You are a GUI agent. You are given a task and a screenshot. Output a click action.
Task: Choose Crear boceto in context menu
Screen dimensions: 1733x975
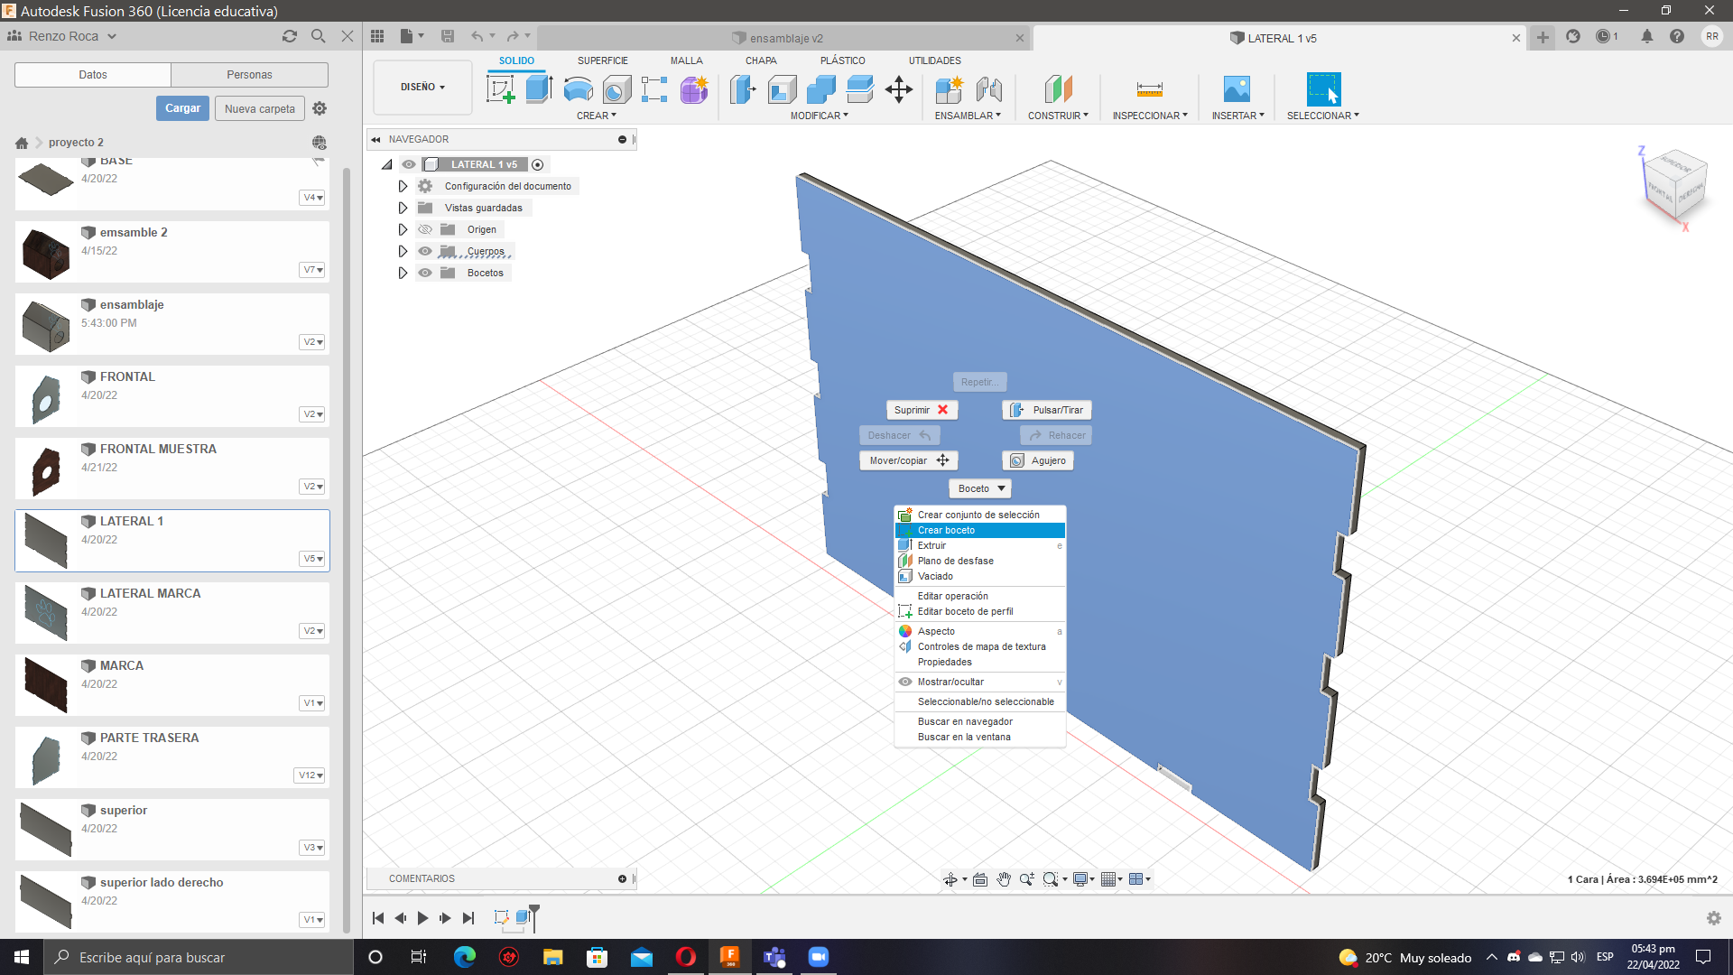pos(980,531)
